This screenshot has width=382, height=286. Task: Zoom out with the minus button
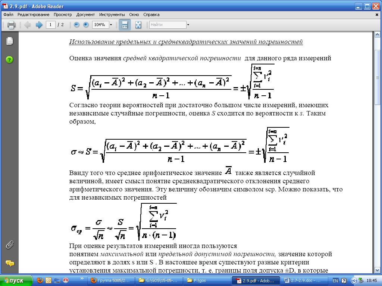coord(76,25)
